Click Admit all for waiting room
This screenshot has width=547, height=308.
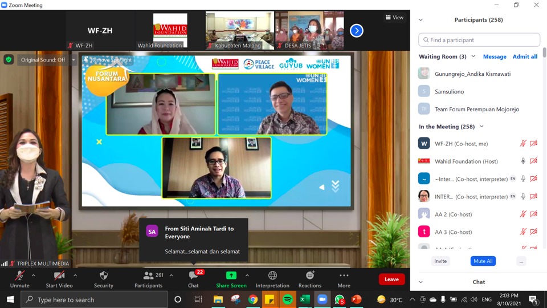pos(525,56)
